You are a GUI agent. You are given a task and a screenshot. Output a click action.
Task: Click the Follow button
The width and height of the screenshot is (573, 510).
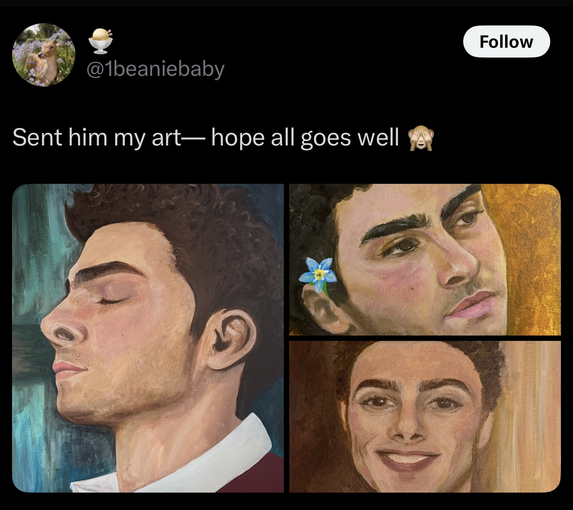pyautogui.click(x=507, y=41)
